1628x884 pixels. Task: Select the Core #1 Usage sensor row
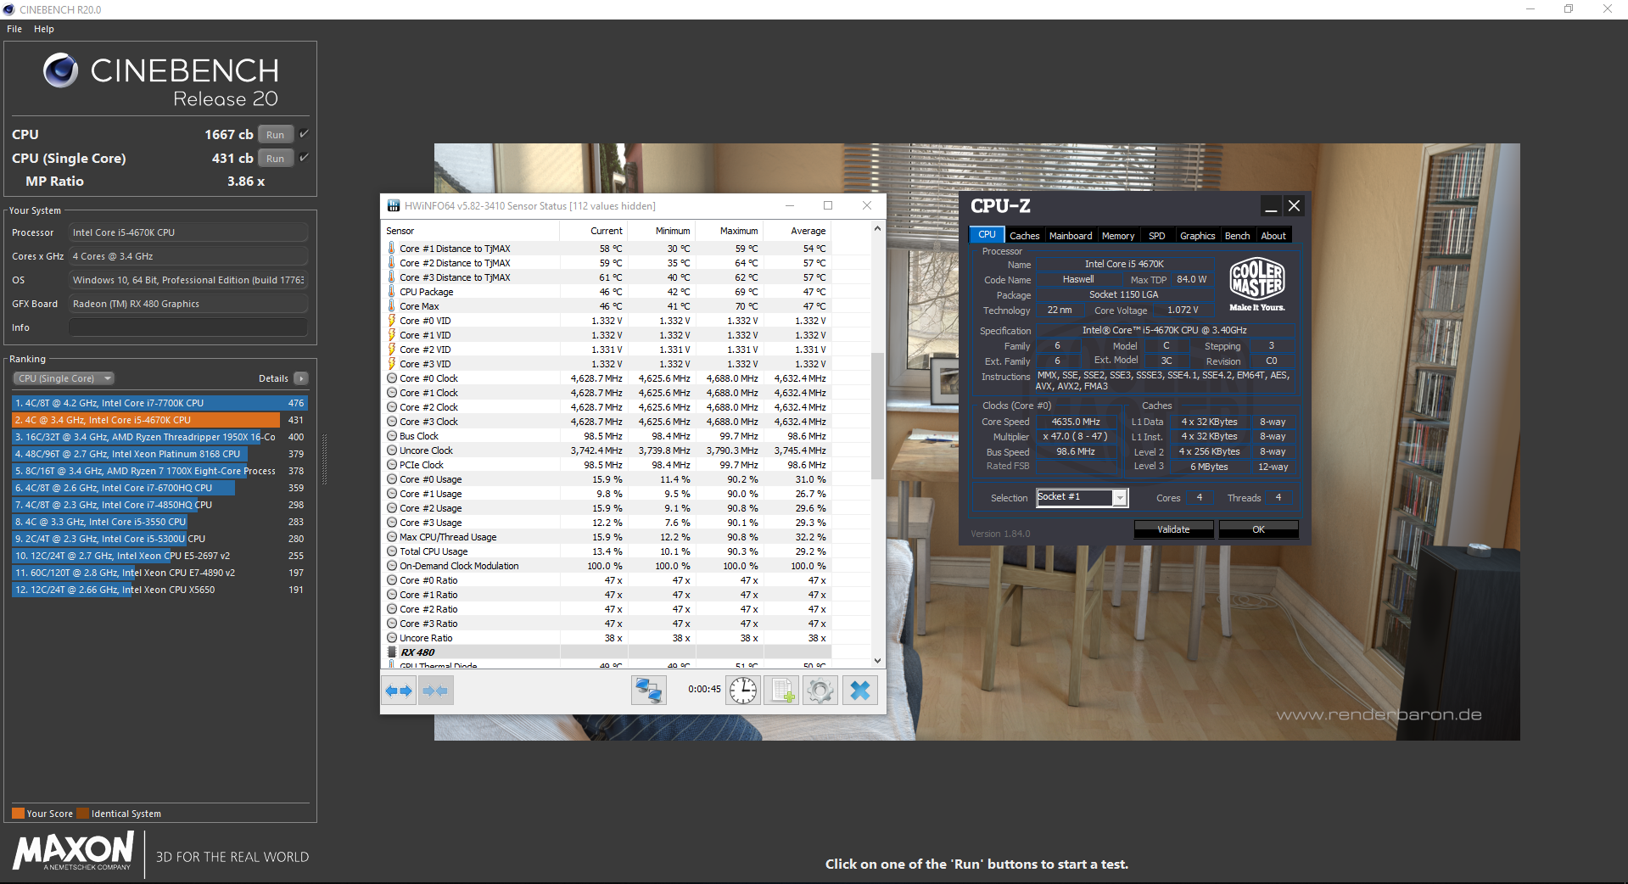(x=607, y=494)
